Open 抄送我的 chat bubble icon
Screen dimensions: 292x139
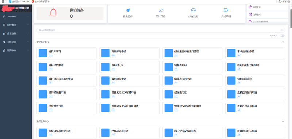[193, 10]
